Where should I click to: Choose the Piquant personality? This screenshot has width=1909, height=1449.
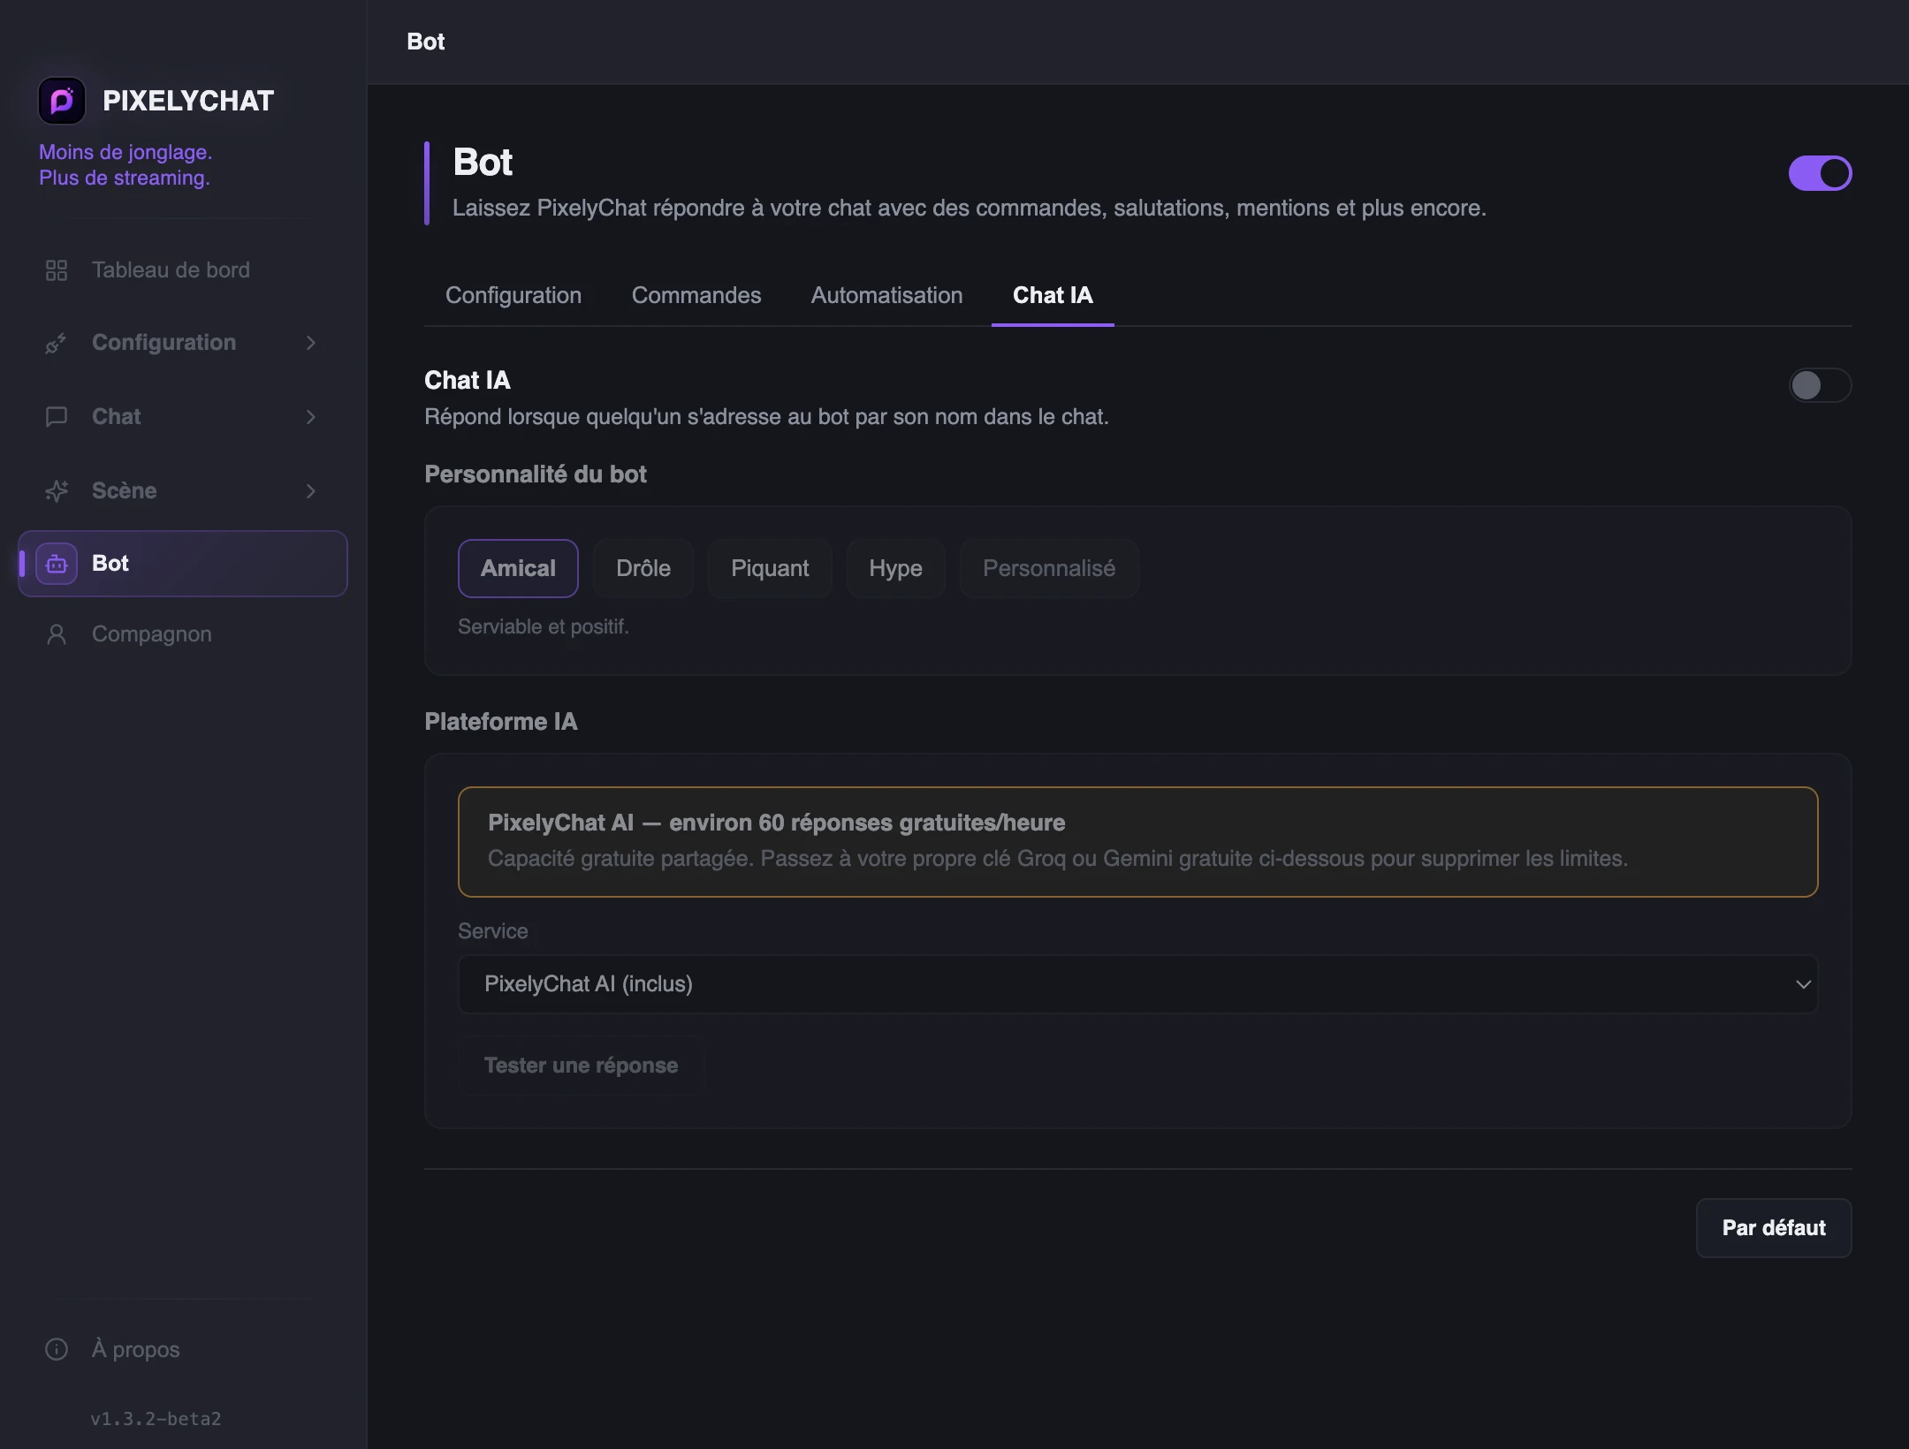[x=770, y=568]
